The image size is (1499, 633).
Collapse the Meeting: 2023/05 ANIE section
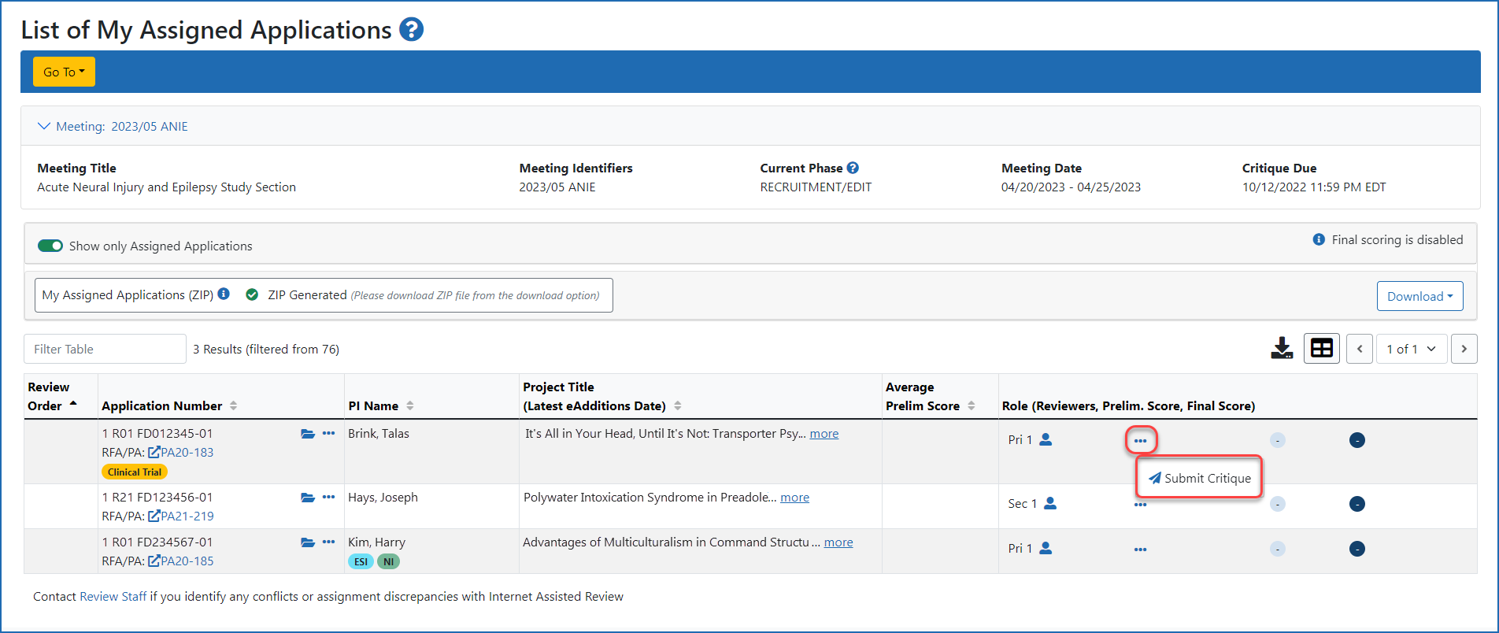point(44,126)
